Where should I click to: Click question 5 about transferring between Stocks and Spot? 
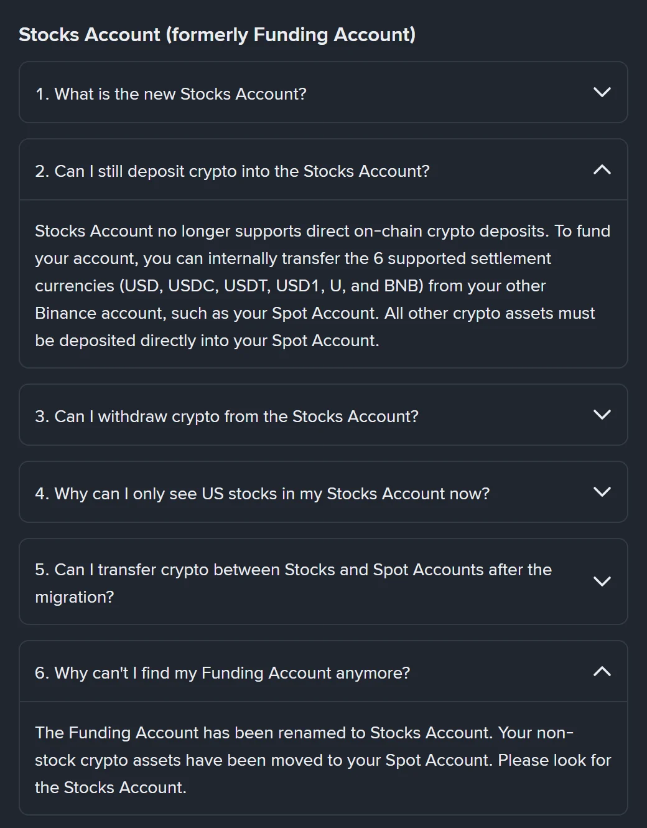click(x=293, y=583)
